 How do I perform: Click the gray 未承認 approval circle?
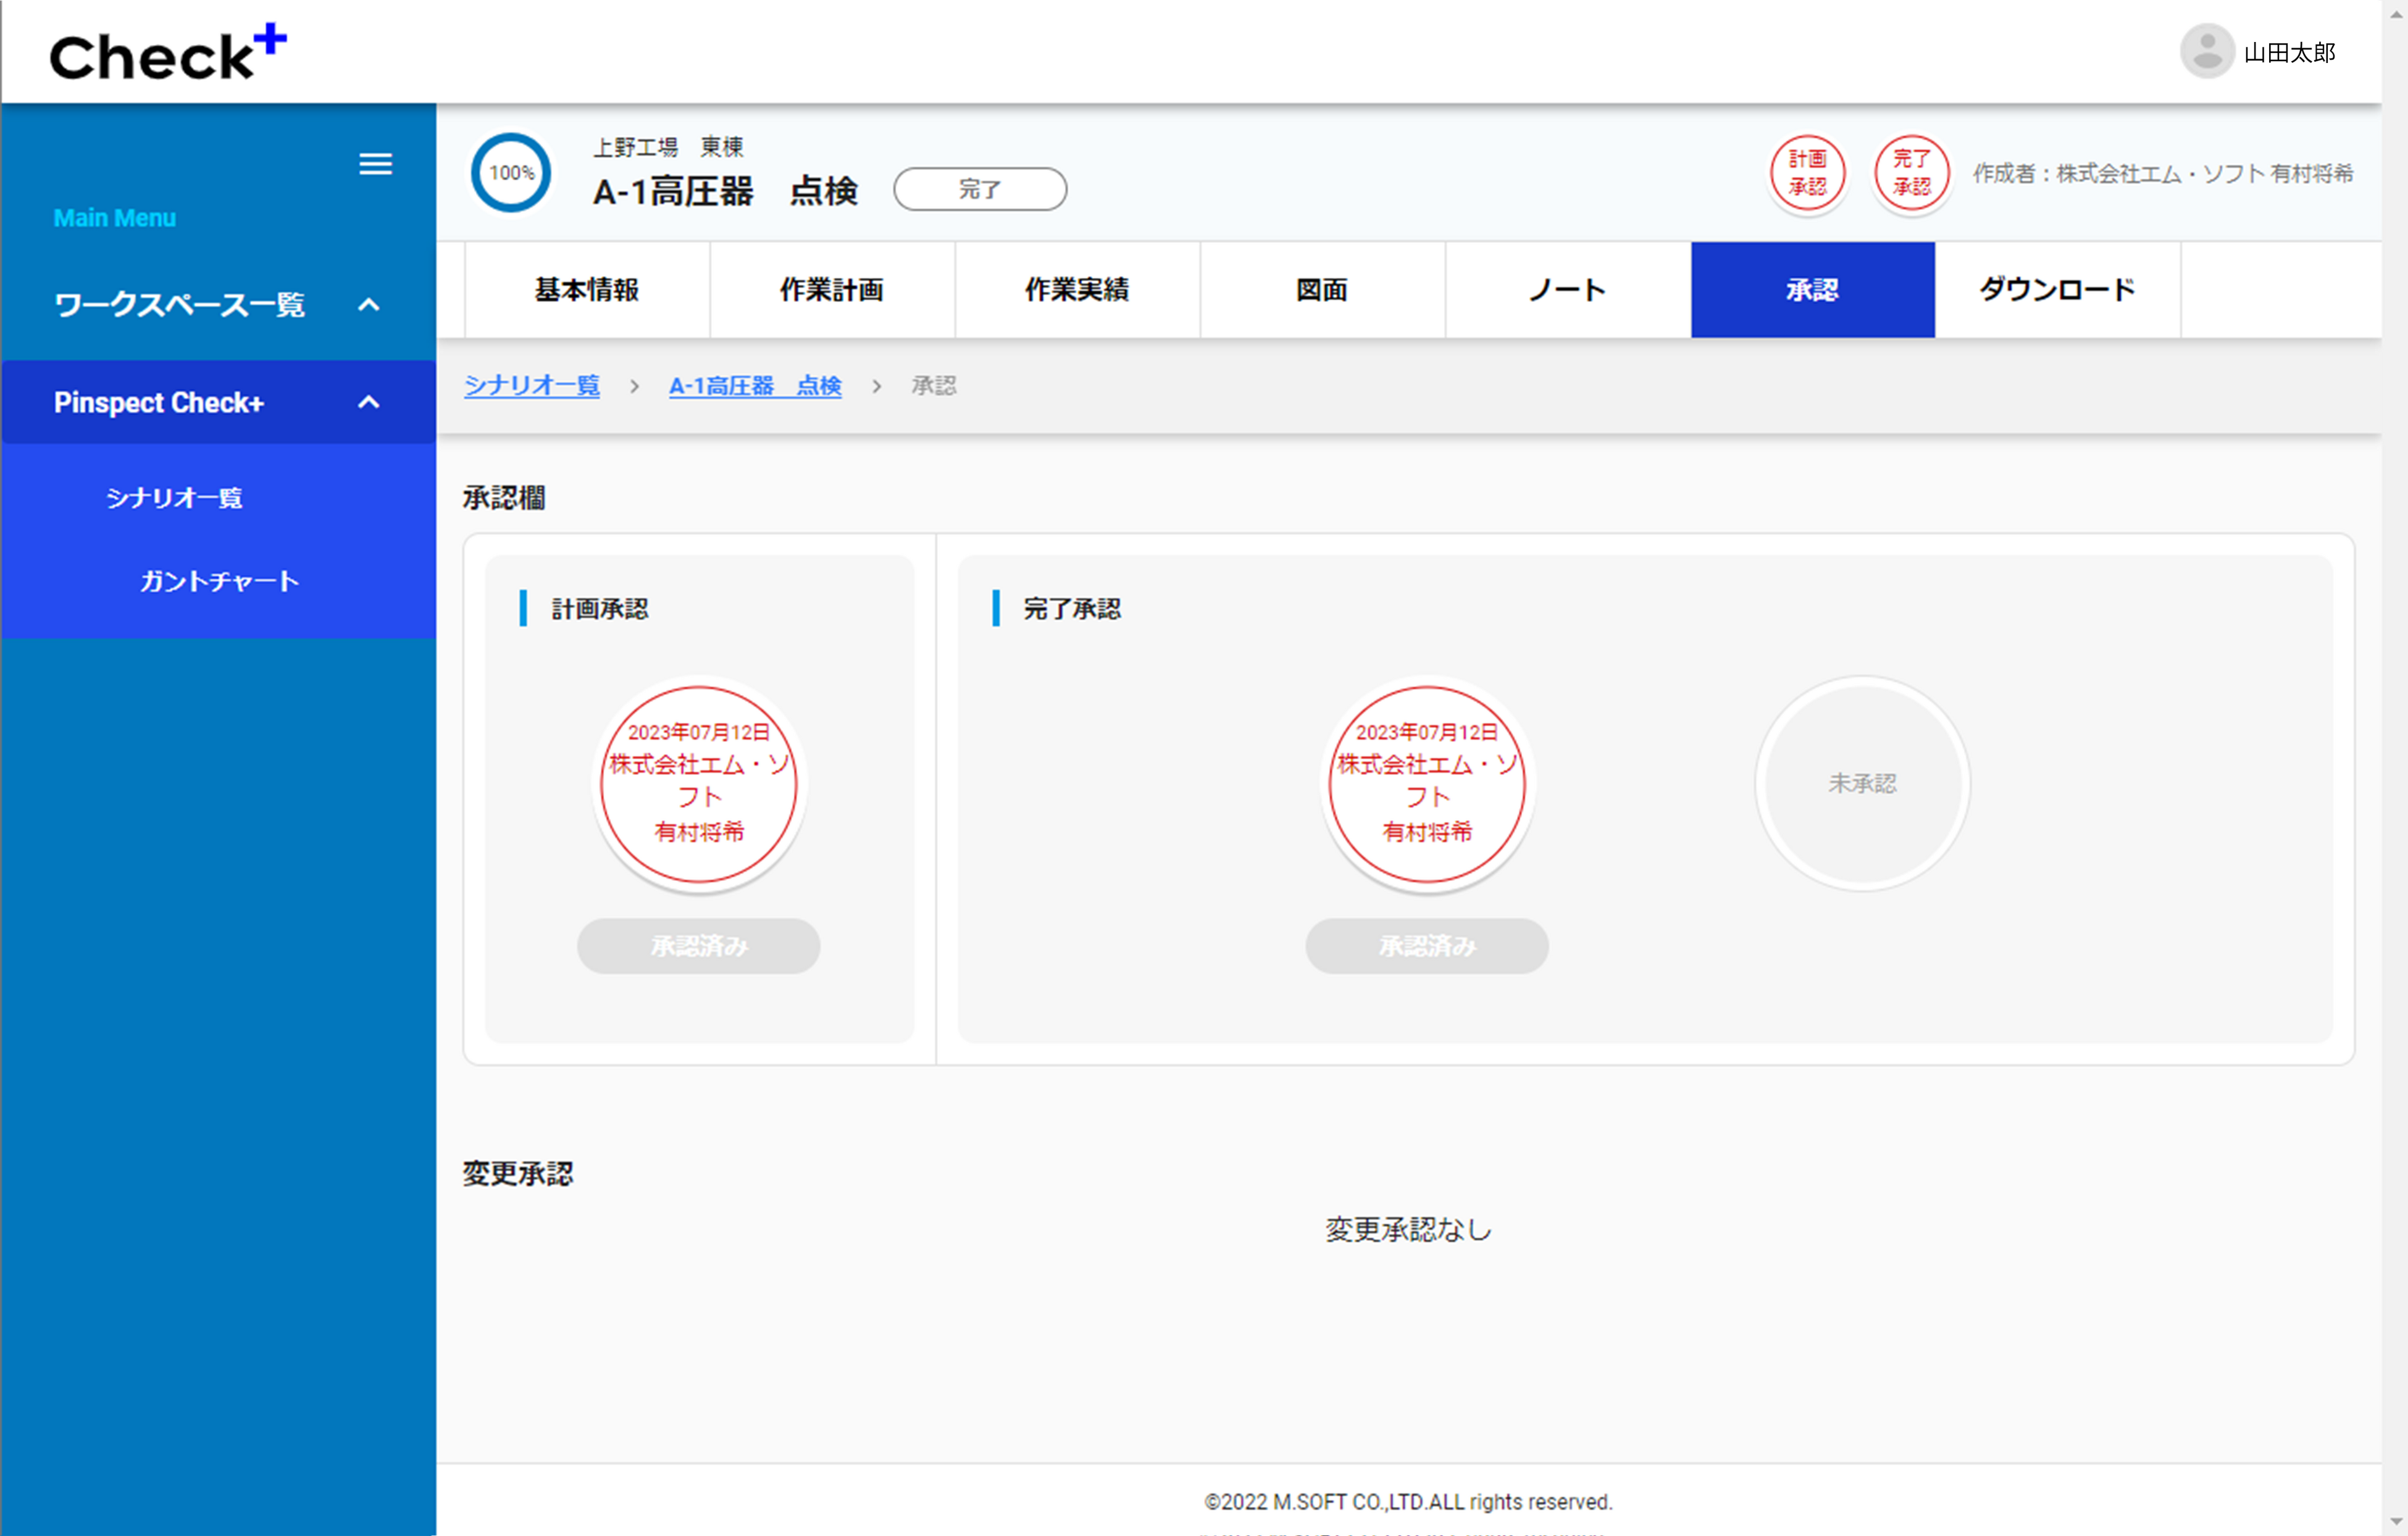click(x=1862, y=783)
